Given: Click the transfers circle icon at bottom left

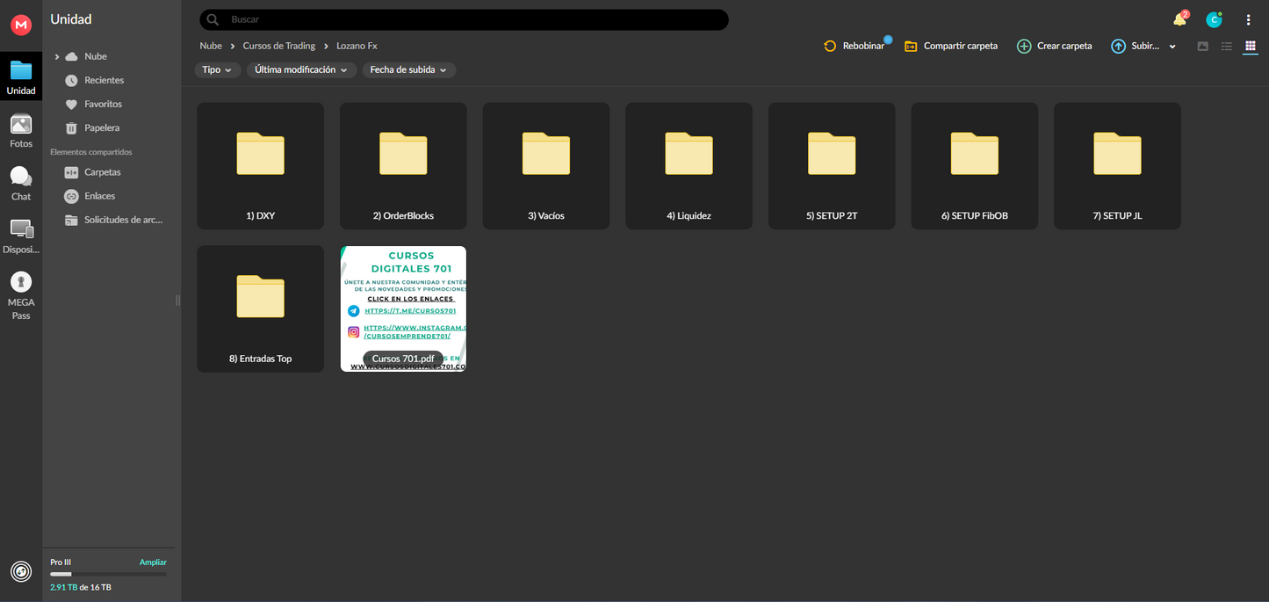Looking at the screenshot, I should coord(21,571).
